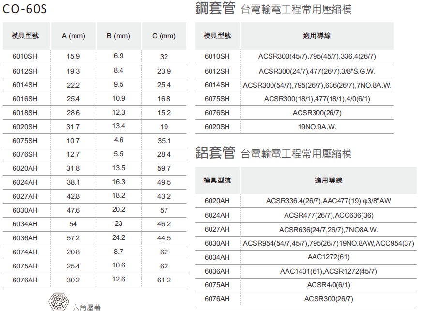The image size is (422, 311).
Task: Click ACSR336.4(26/7),AAC477(19),φ3/8"AW entry
Action: pyautogui.click(x=328, y=201)
